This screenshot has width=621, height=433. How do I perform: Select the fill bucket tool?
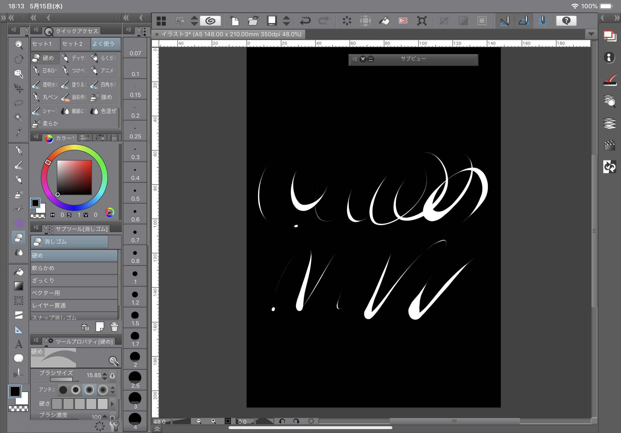(x=19, y=272)
